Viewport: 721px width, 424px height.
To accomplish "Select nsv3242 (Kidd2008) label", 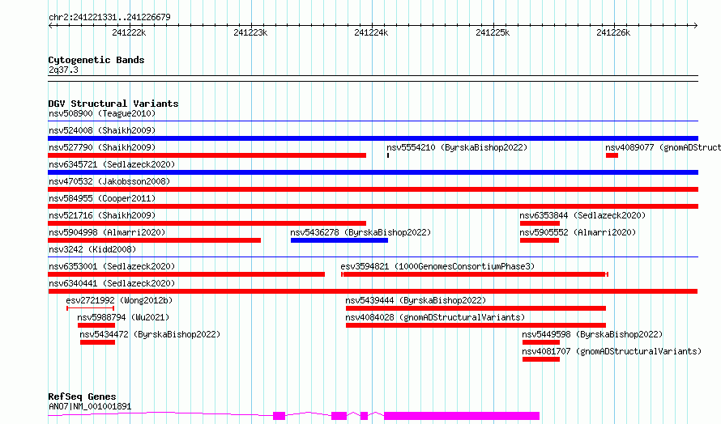I will (x=92, y=249).
